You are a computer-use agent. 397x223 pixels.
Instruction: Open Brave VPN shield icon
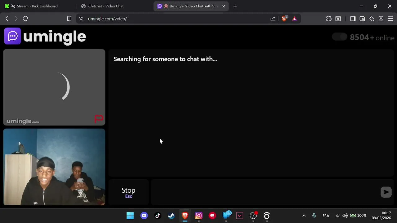tap(381, 19)
